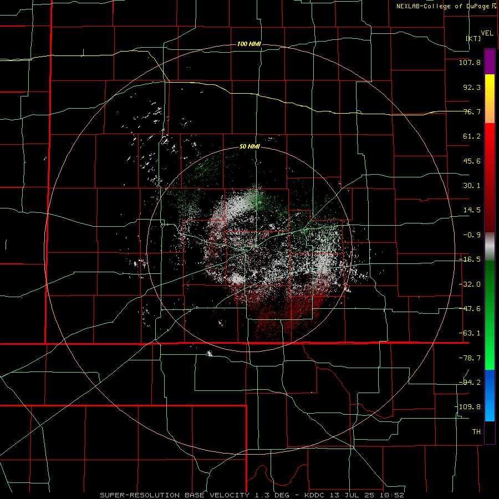The image size is (499, 499).
Task: Pick the green segment of the velocity bar
Action: click(490, 315)
